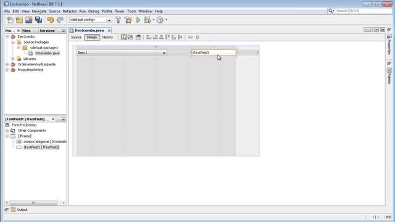Expand the ProjectNorhWind project node
The image size is (395, 222).
7,70
